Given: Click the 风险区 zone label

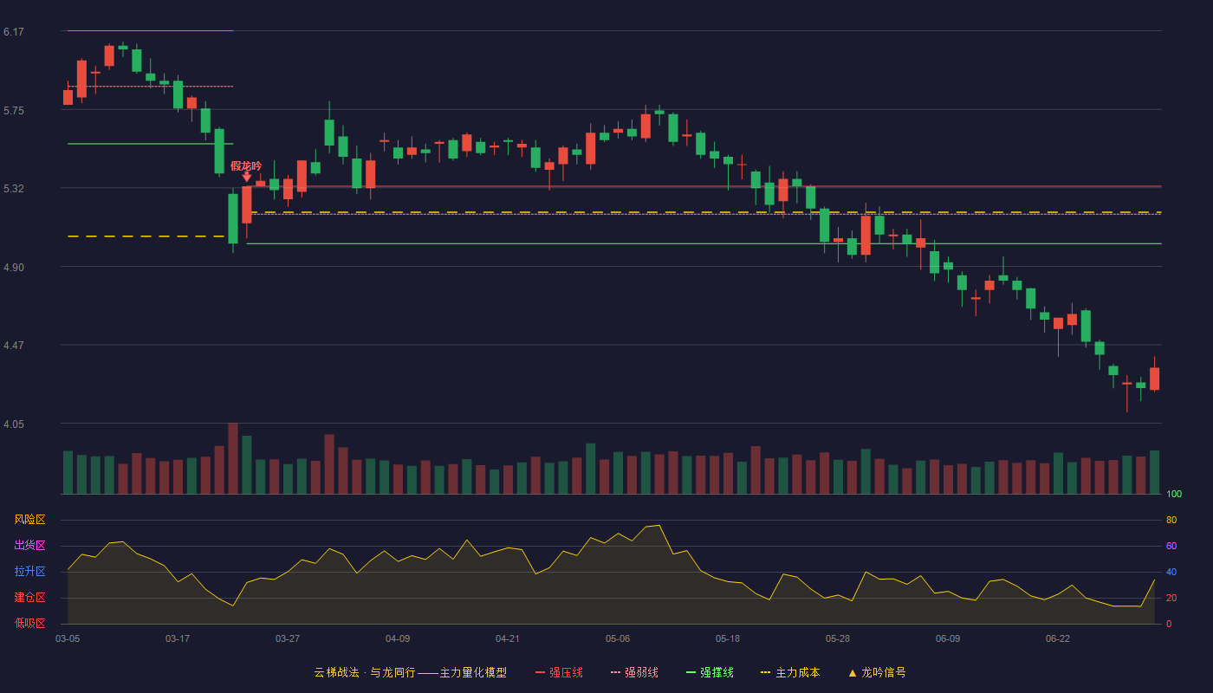Looking at the screenshot, I should [x=29, y=520].
